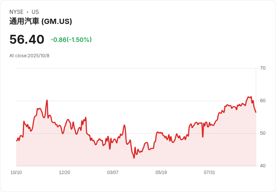The width and height of the screenshot is (276, 192).
Task: Click the 56.40 current price
Action: [27, 39]
